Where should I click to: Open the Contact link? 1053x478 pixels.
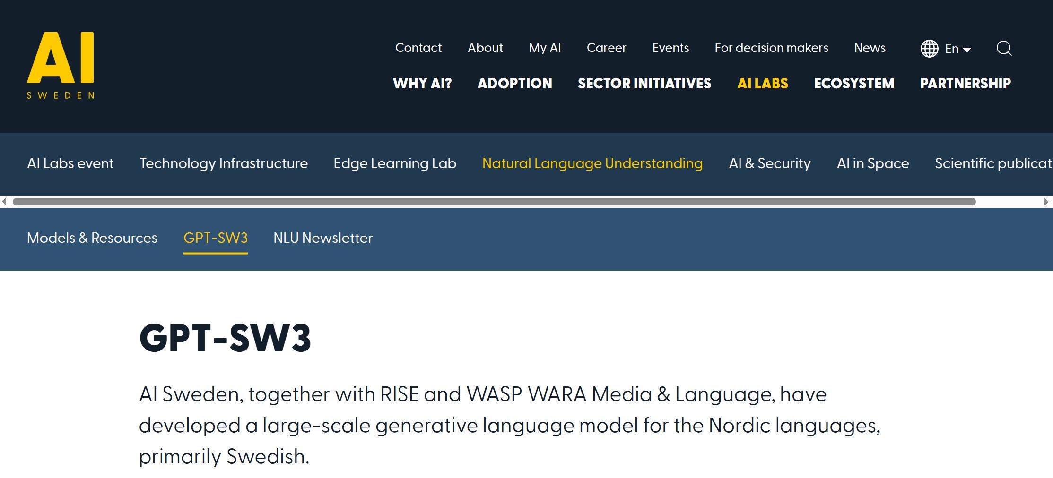[x=418, y=48]
